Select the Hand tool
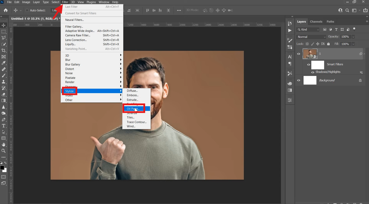 click(x=3, y=145)
